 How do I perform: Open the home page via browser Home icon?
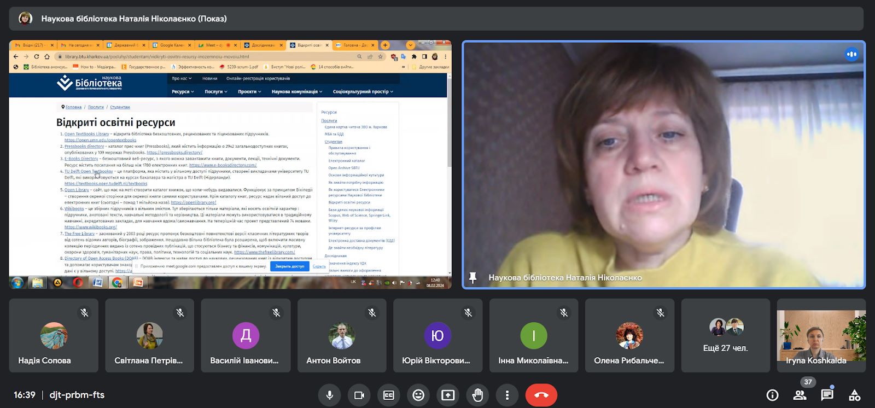(47, 56)
